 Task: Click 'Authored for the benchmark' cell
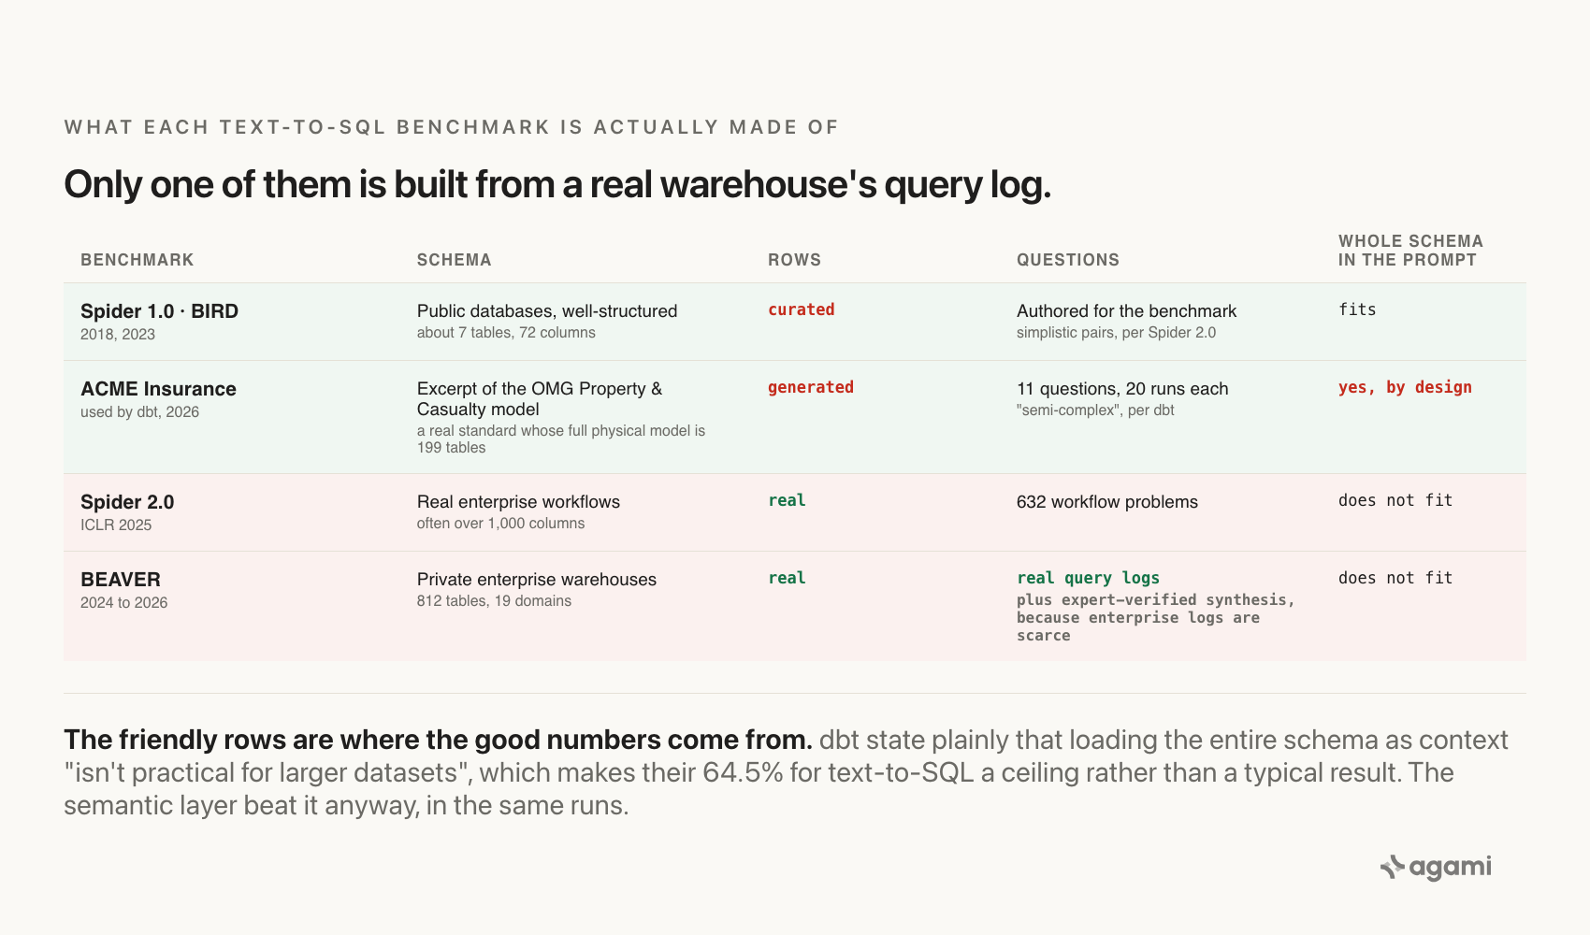1126,311
